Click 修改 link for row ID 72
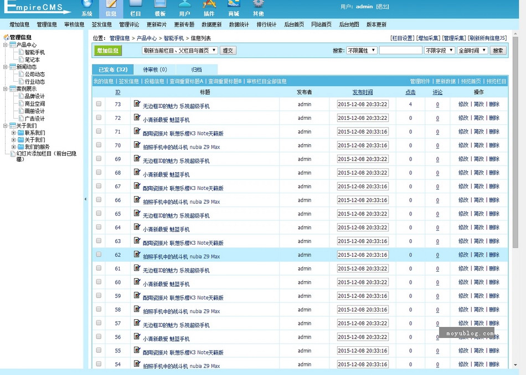Screen dimensions: 526x375 (x=463, y=118)
